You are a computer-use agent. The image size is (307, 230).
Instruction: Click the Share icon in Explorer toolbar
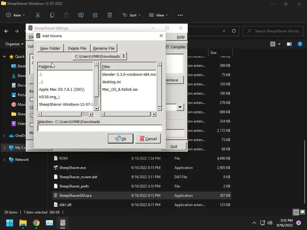(95, 15)
